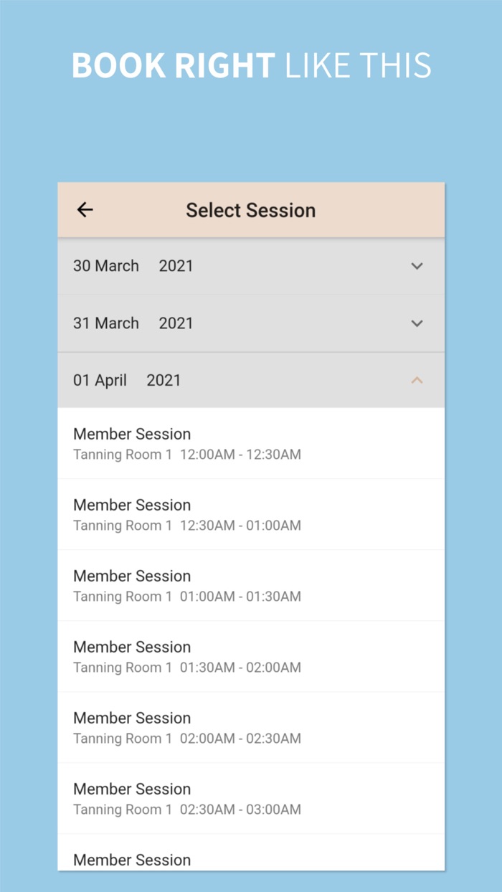502x892 pixels.
Task: Book the 12:00AM - 12:30AM Member Session
Action: [x=186, y=443]
